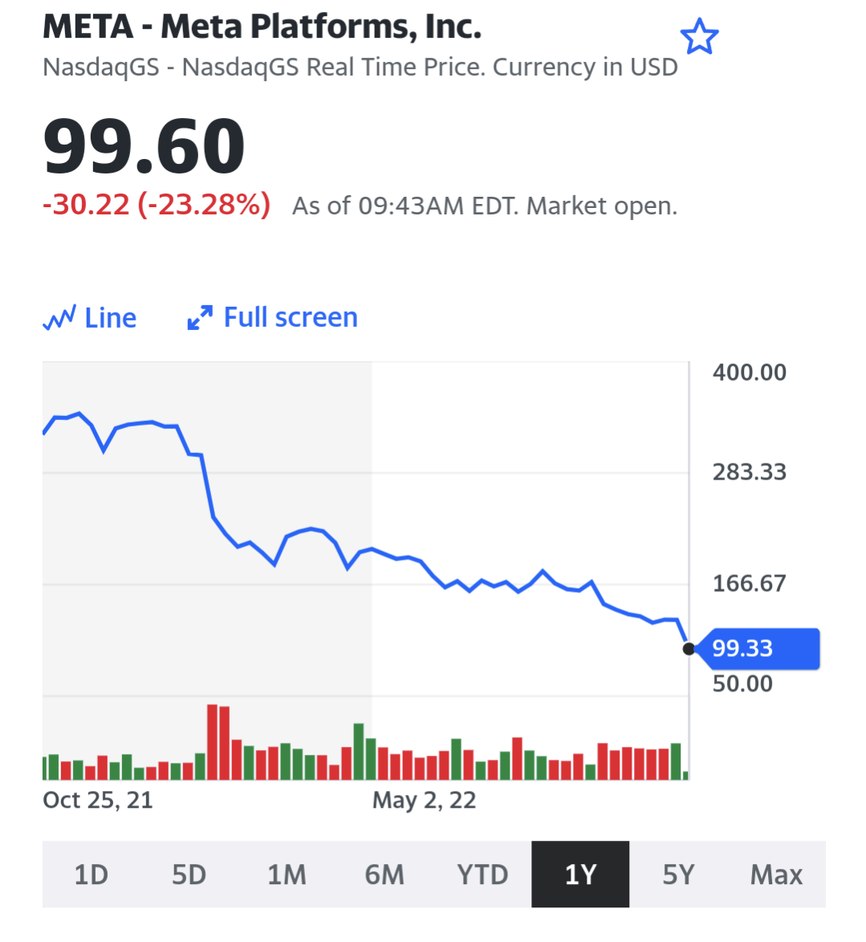Select the 1D time range tab
Image resolution: width=866 pixels, height=942 pixels.
[91, 874]
